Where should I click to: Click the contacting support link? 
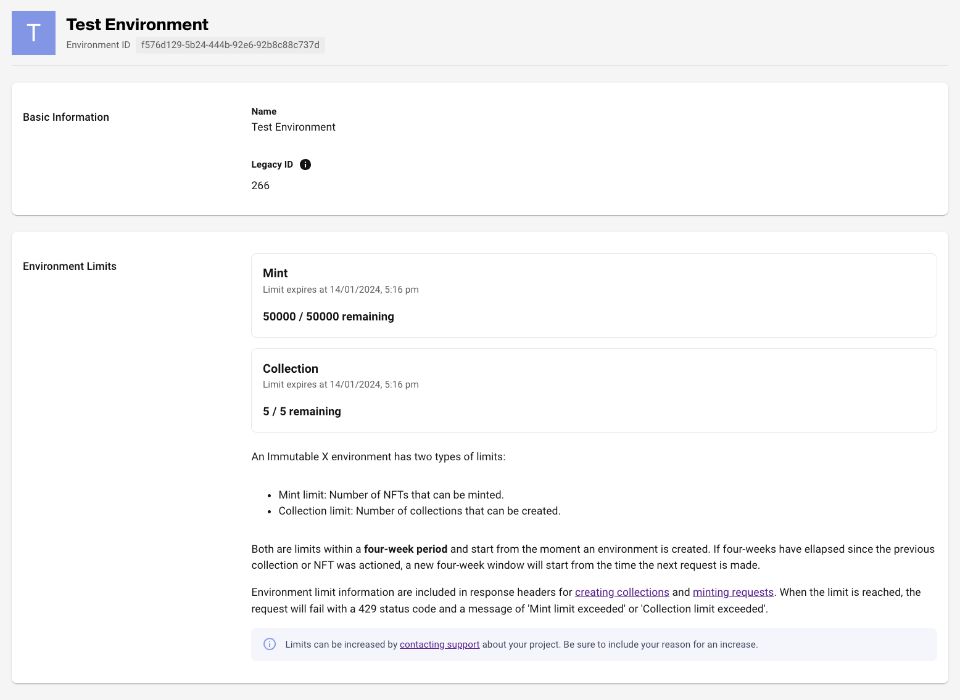[439, 644]
